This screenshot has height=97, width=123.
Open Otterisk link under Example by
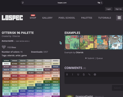coord(79,52)
